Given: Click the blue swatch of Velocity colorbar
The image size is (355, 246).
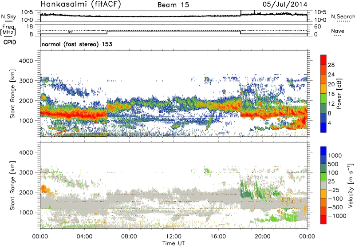Looking at the screenshot, I should click(323, 151).
